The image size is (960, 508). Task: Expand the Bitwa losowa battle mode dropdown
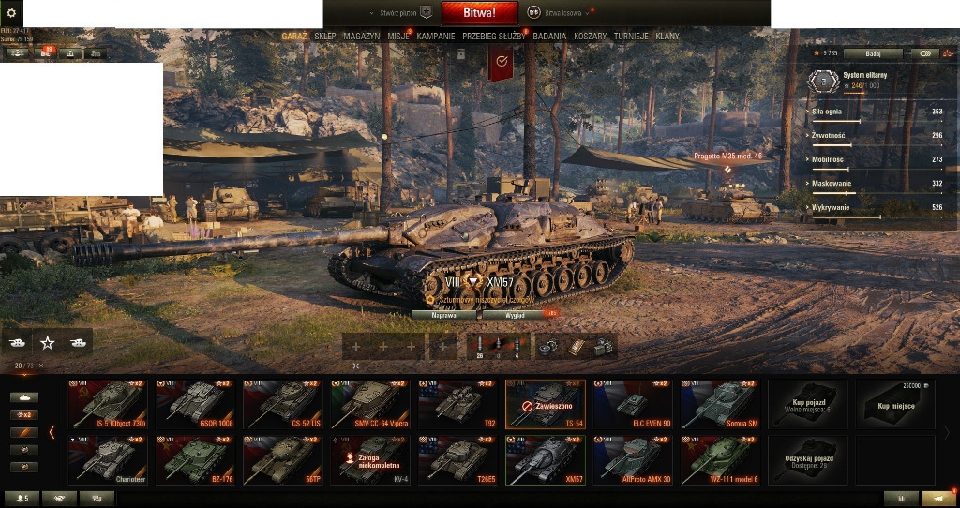(561, 12)
